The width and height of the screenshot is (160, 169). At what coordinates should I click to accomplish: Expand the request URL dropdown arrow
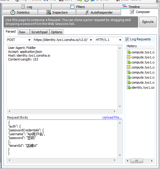click(91, 40)
